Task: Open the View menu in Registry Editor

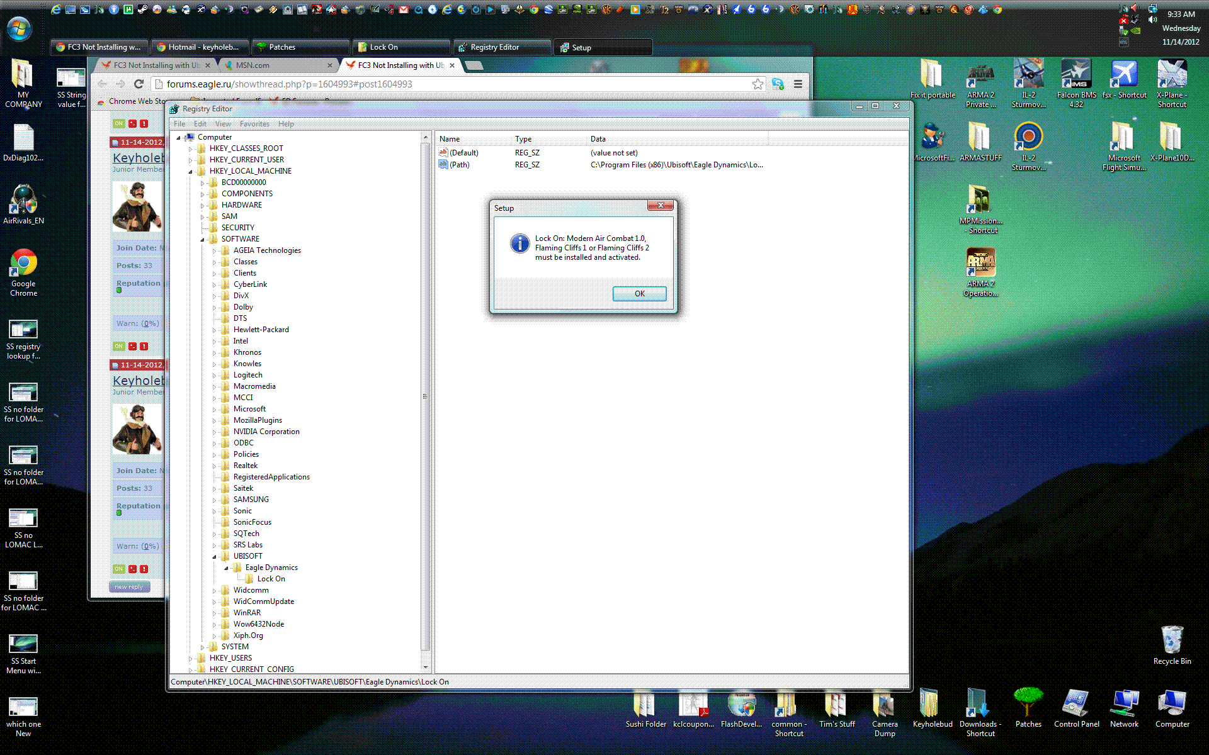Action: point(223,124)
